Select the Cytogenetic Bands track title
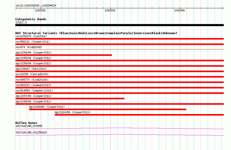Image resolution: width=231 pixels, height=150 pixels. [31, 19]
